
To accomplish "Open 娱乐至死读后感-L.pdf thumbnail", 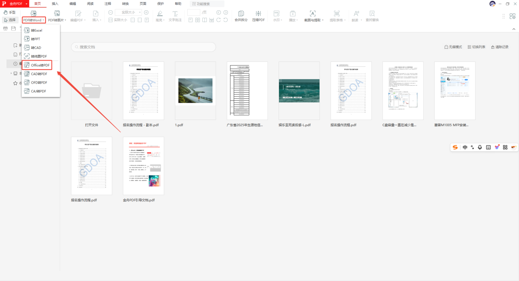I will [x=299, y=91].
